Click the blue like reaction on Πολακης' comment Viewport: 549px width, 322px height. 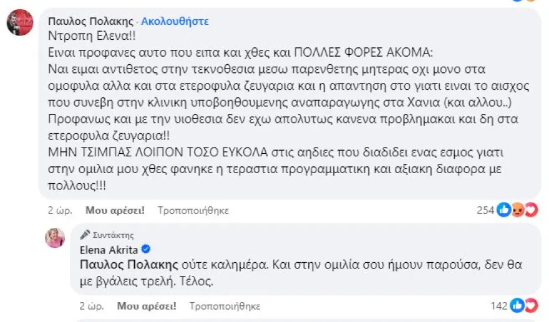[504, 211]
